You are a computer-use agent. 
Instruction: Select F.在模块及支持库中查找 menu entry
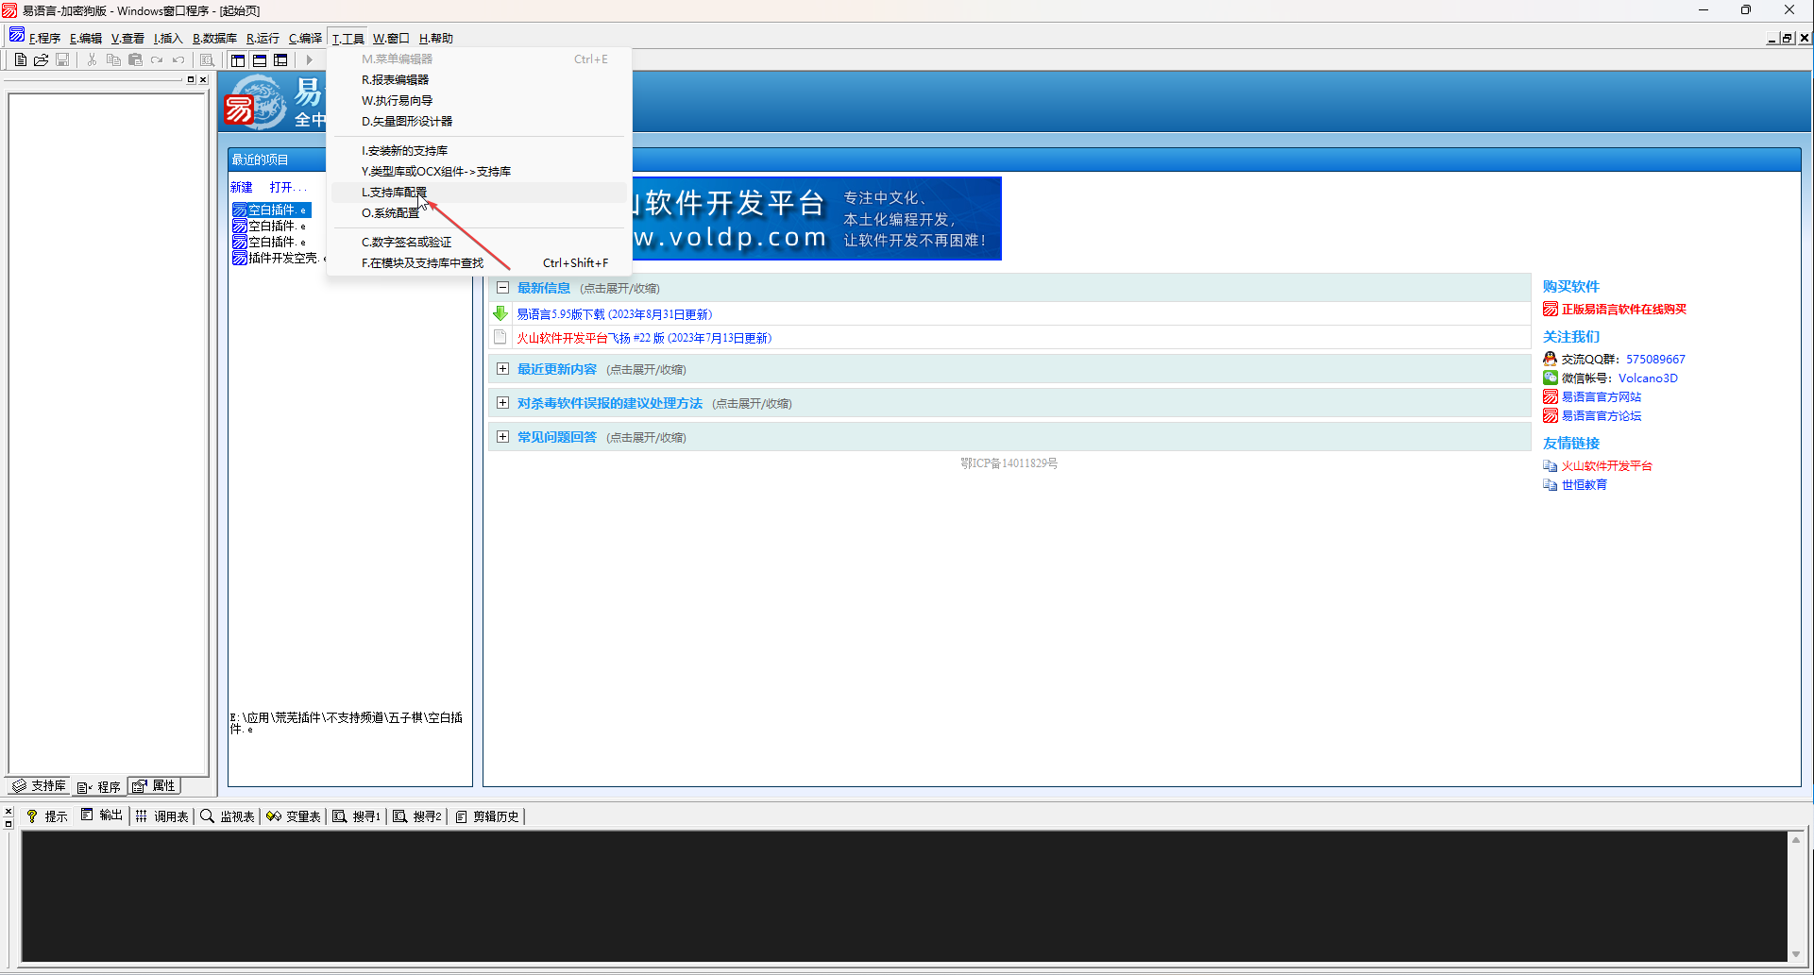[478, 263]
